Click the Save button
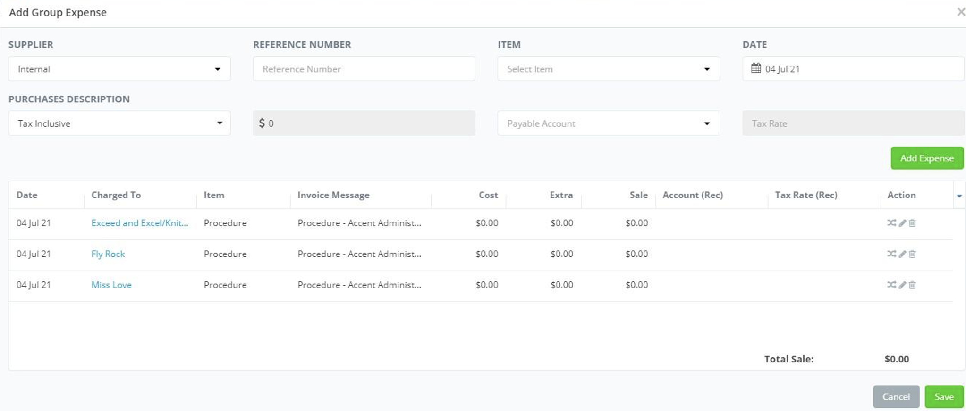This screenshot has width=966, height=411. click(x=943, y=397)
